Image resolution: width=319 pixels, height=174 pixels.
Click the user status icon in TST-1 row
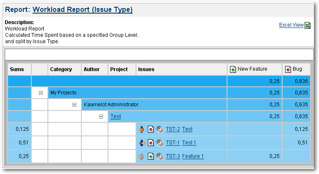click(x=142, y=143)
